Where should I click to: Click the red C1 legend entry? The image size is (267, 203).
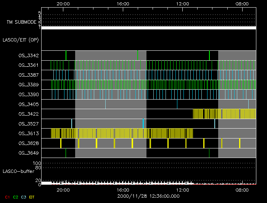[7, 197]
